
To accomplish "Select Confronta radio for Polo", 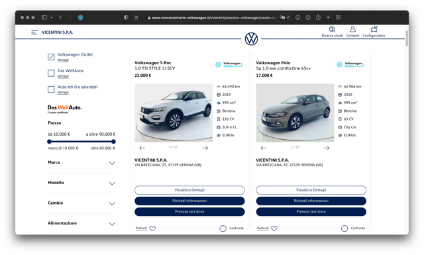I will (x=344, y=229).
